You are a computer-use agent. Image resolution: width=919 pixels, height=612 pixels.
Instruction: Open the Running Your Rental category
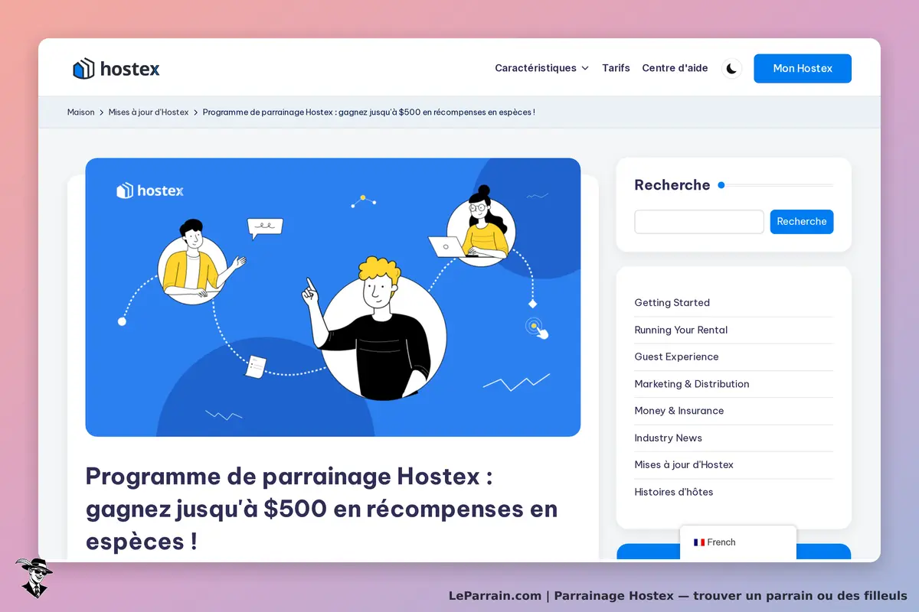681,330
